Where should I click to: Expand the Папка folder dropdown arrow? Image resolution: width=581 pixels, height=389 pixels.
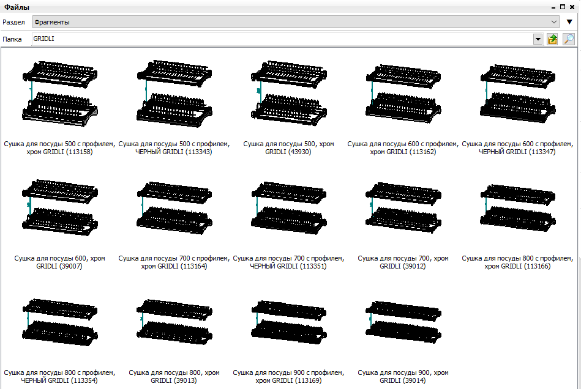pos(538,39)
